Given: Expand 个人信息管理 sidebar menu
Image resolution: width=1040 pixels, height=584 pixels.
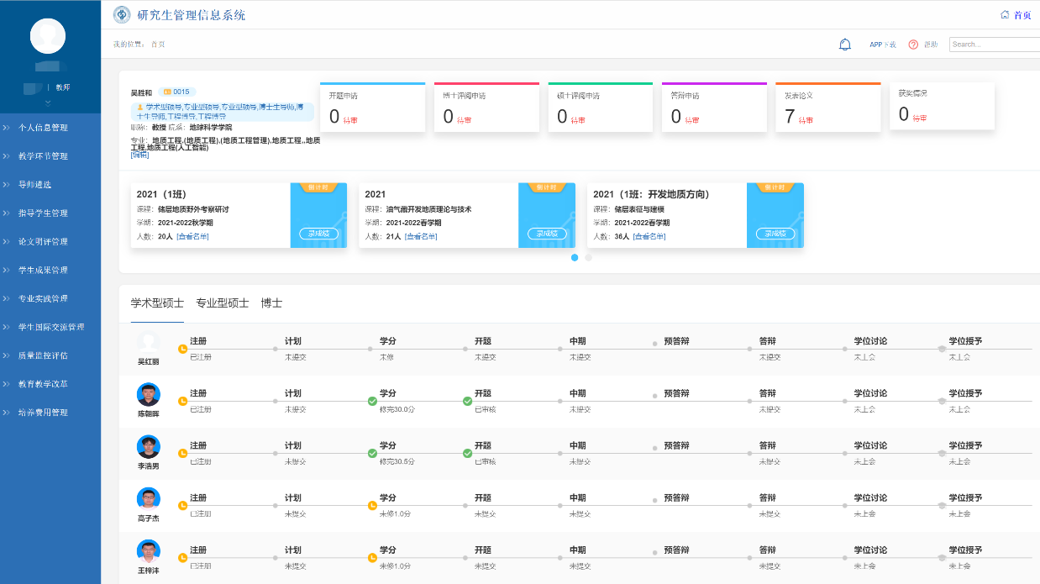Looking at the screenshot, I should pyautogui.click(x=43, y=128).
